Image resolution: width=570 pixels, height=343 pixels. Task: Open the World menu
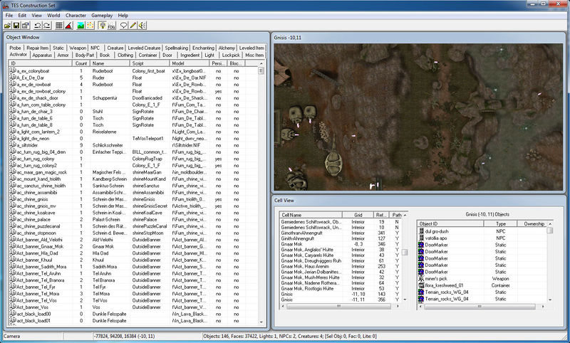(54, 14)
